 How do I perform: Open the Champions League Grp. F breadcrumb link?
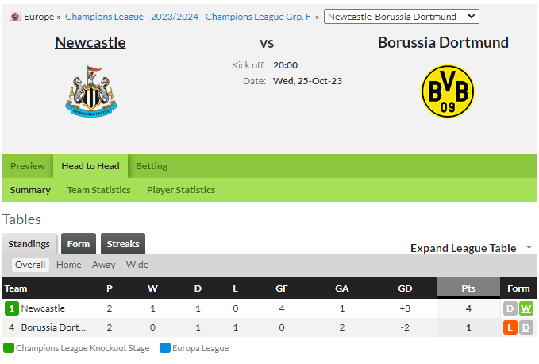188,17
